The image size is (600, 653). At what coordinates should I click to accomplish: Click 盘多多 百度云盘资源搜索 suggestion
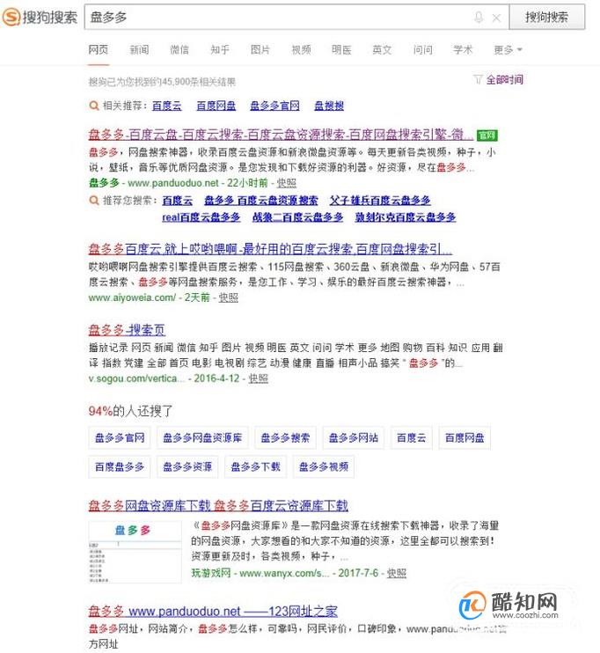pos(261,201)
